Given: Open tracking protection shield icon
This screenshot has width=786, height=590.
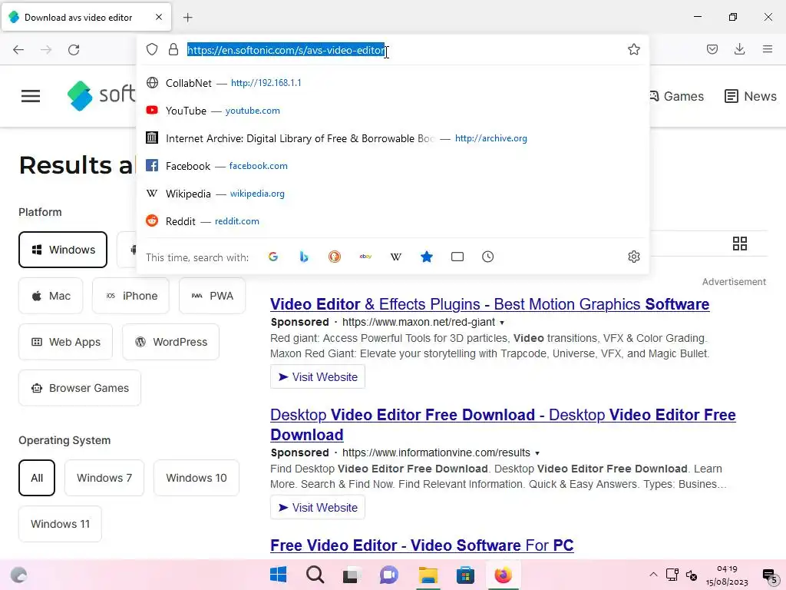Looking at the screenshot, I should (x=152, y=49).
